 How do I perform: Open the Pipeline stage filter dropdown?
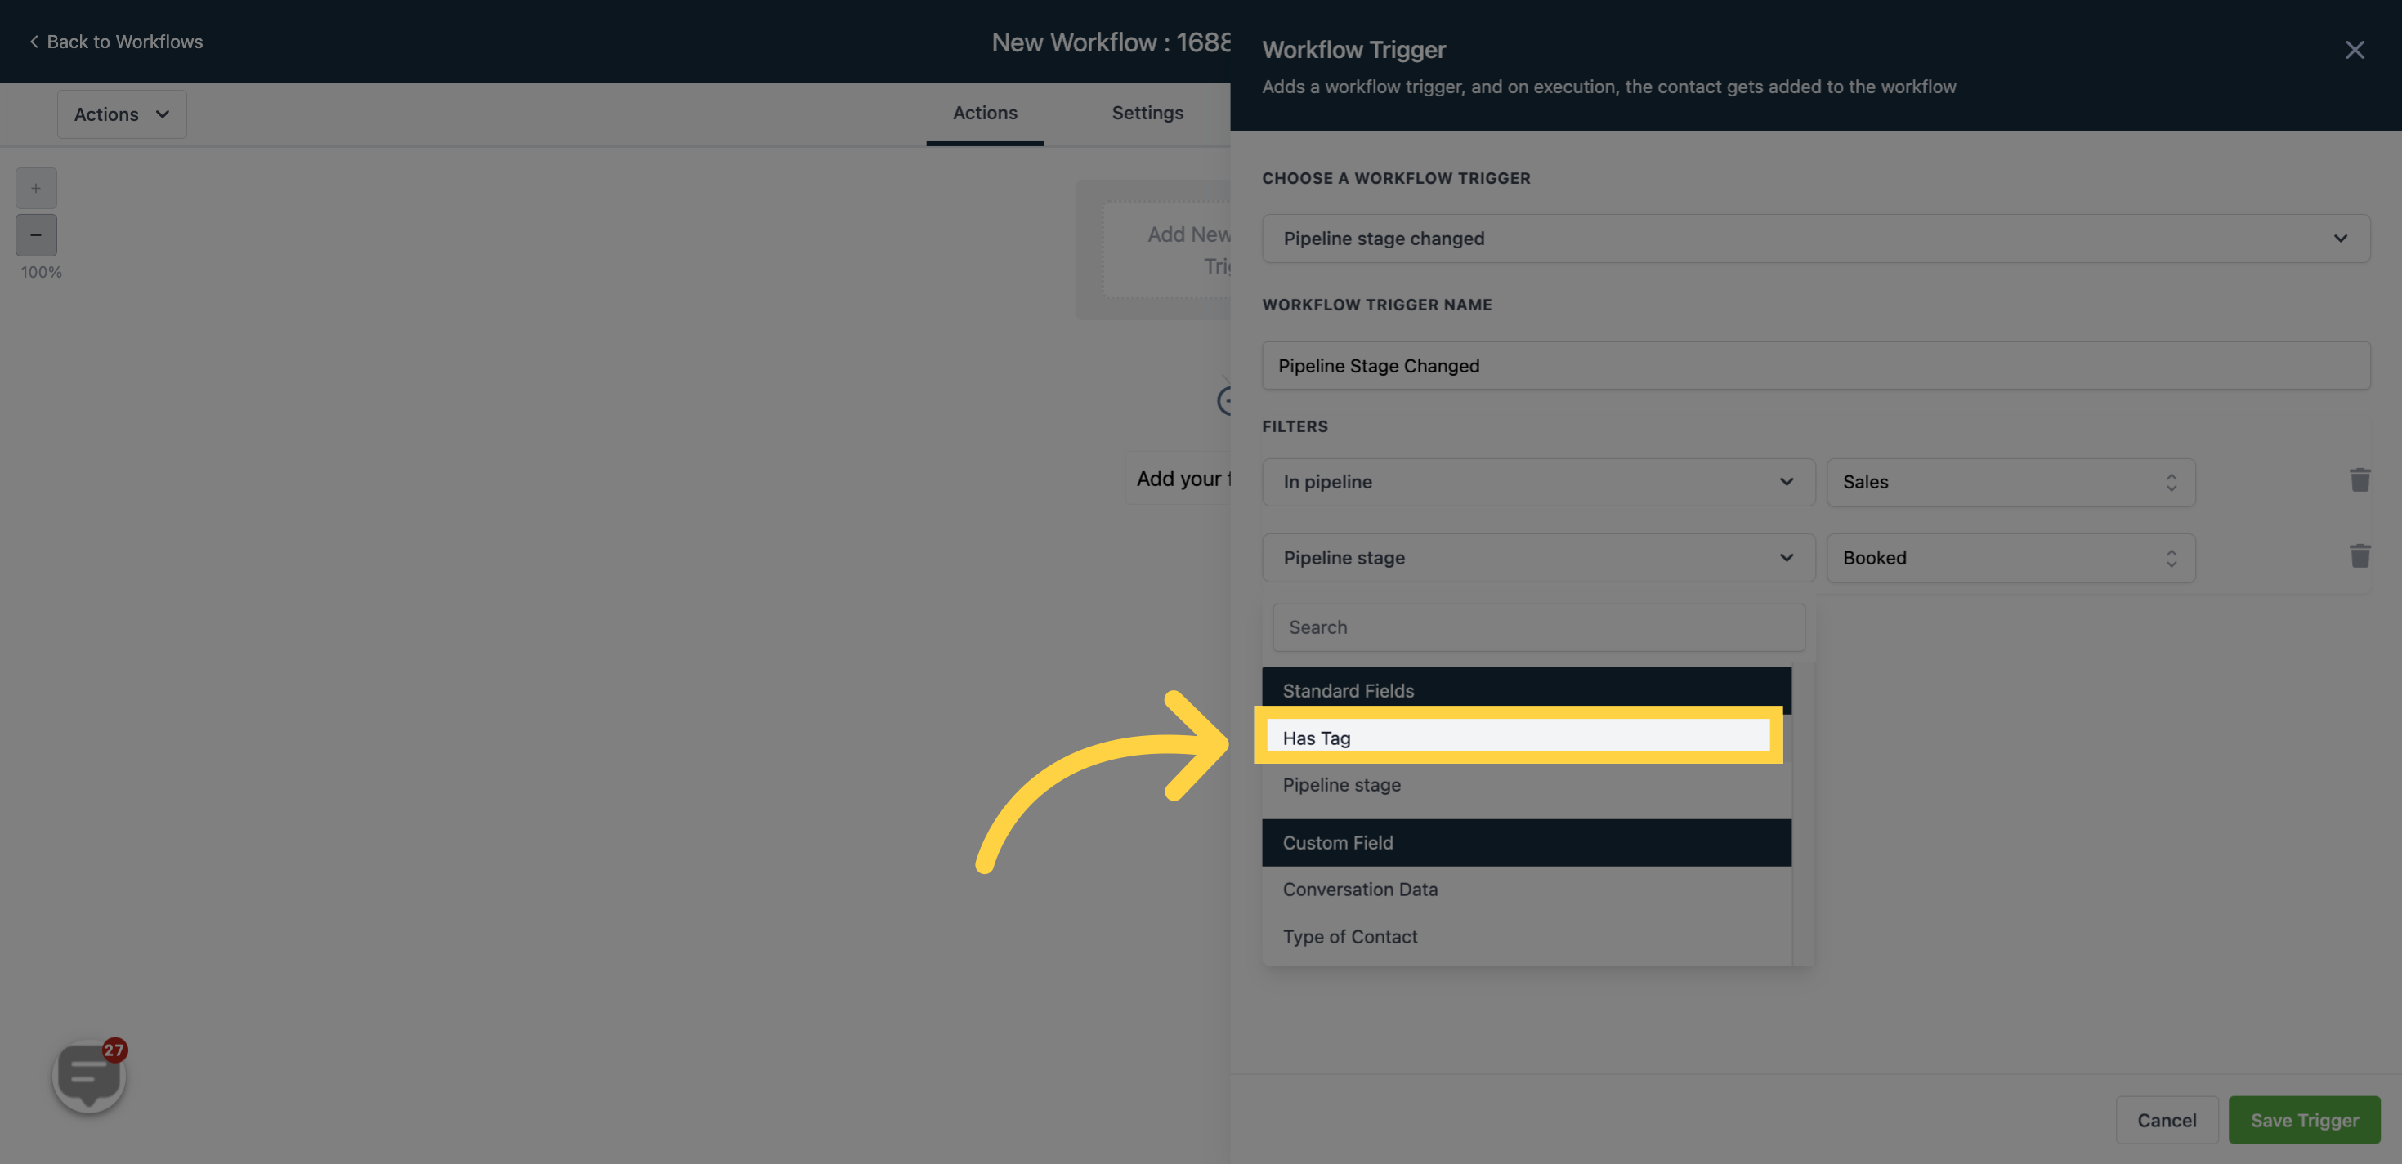[x=1537, y=557]
